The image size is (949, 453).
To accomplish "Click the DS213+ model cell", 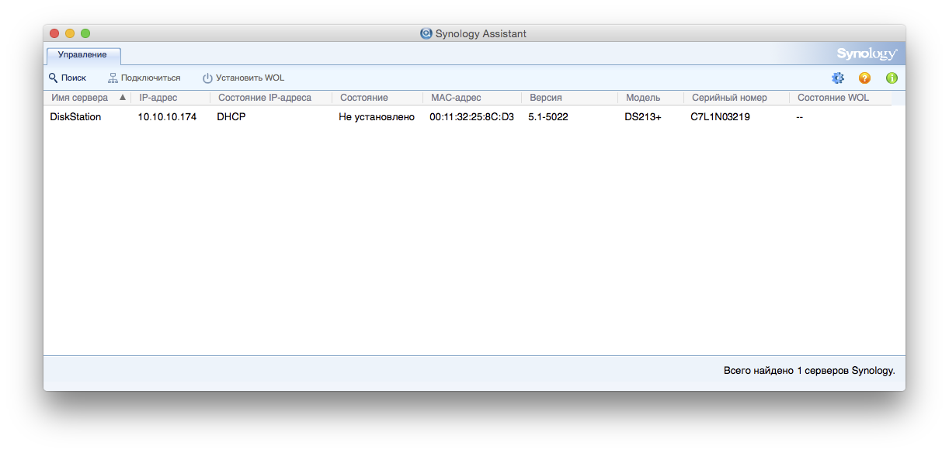I will pos(643,117).
